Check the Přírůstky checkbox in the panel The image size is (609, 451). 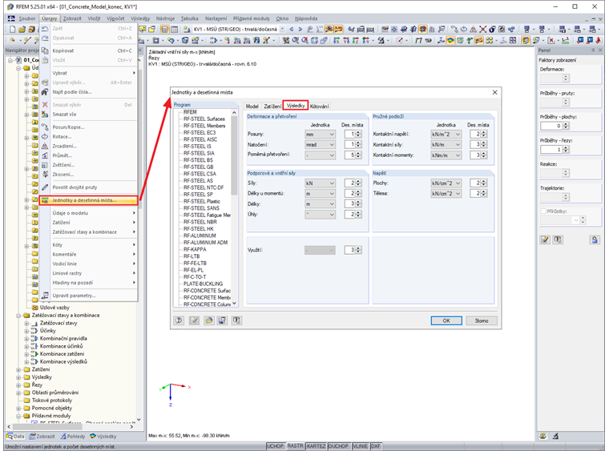point(543,211)
